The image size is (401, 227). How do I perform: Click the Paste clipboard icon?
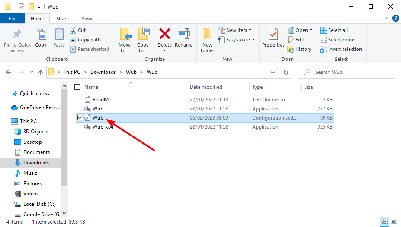tap(59, 34)
